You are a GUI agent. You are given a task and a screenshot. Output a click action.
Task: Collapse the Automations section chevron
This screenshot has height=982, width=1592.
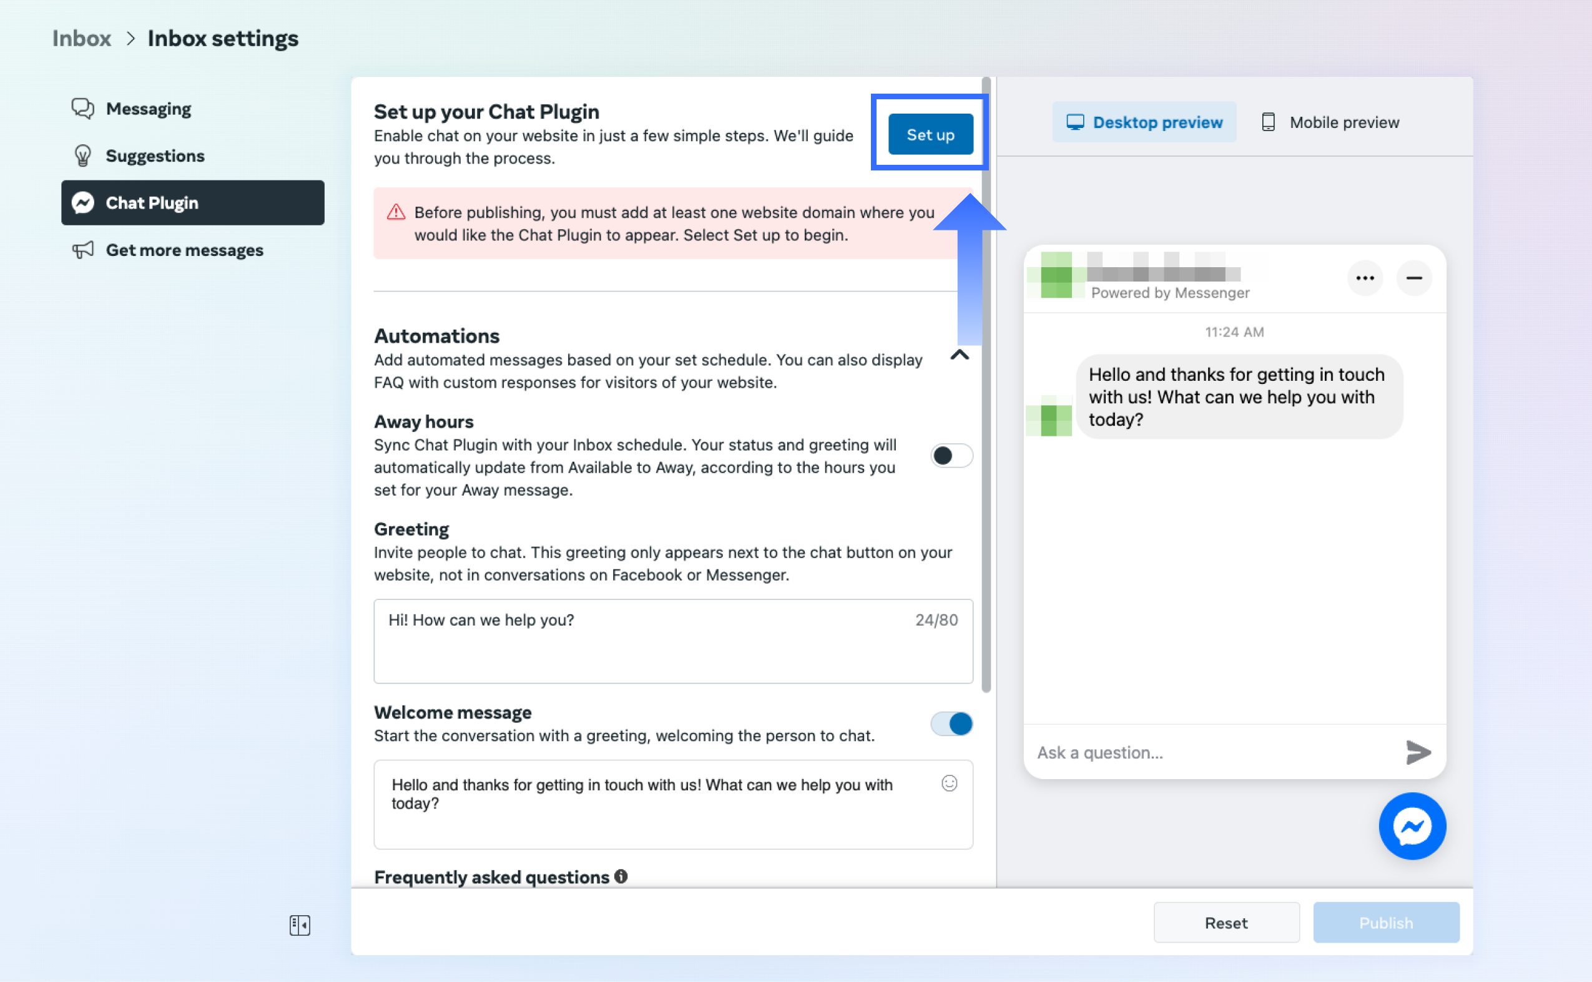(x=960, y=355)
